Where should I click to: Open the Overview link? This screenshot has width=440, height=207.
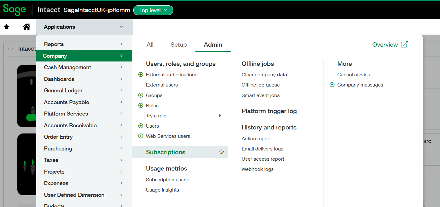pyautogui.click(x=385, y=45)
